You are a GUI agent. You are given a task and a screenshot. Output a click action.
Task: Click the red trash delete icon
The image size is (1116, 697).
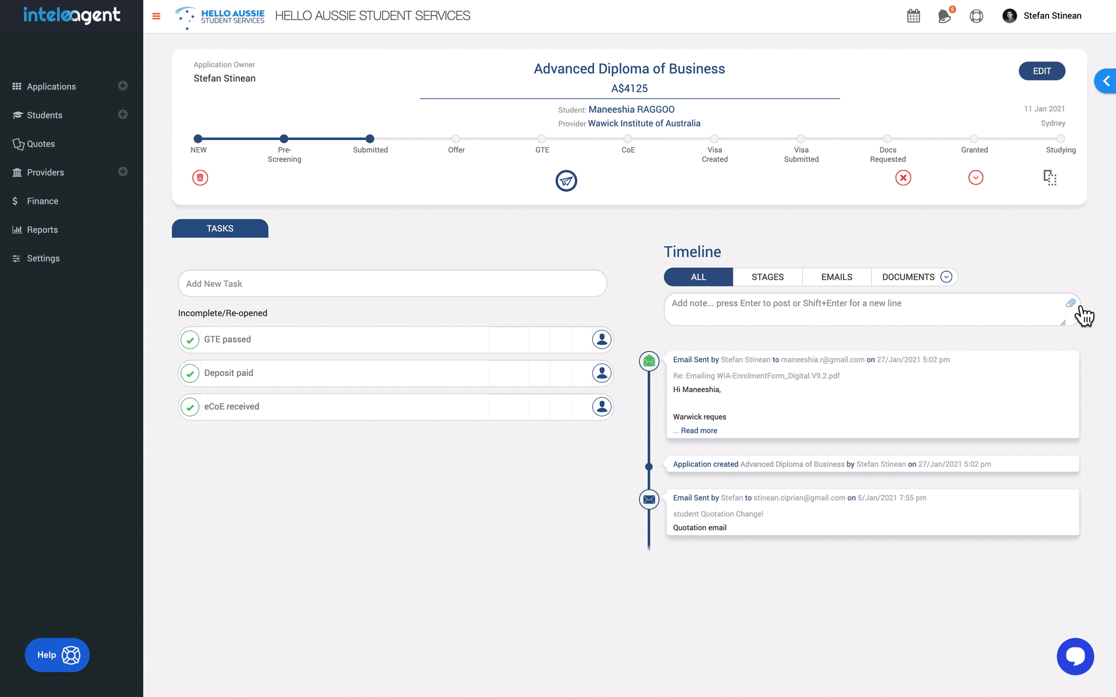tap(200, 178)
